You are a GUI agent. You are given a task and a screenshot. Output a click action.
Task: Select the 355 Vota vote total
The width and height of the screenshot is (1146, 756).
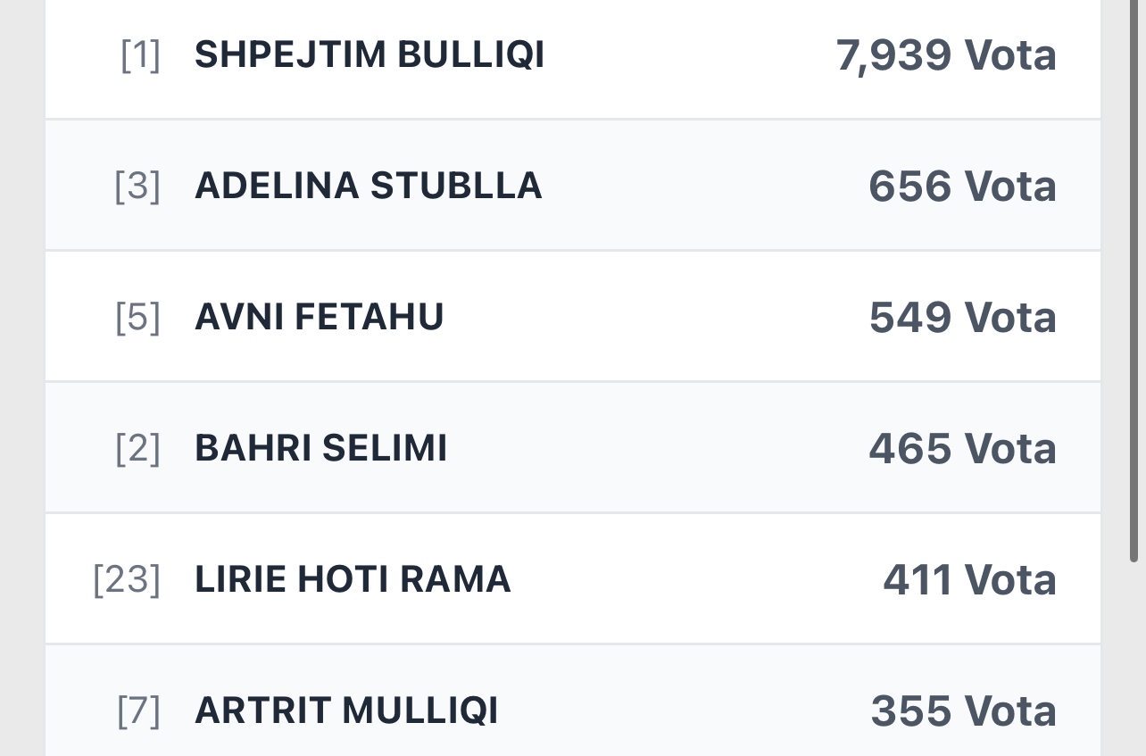click(963, 710)
